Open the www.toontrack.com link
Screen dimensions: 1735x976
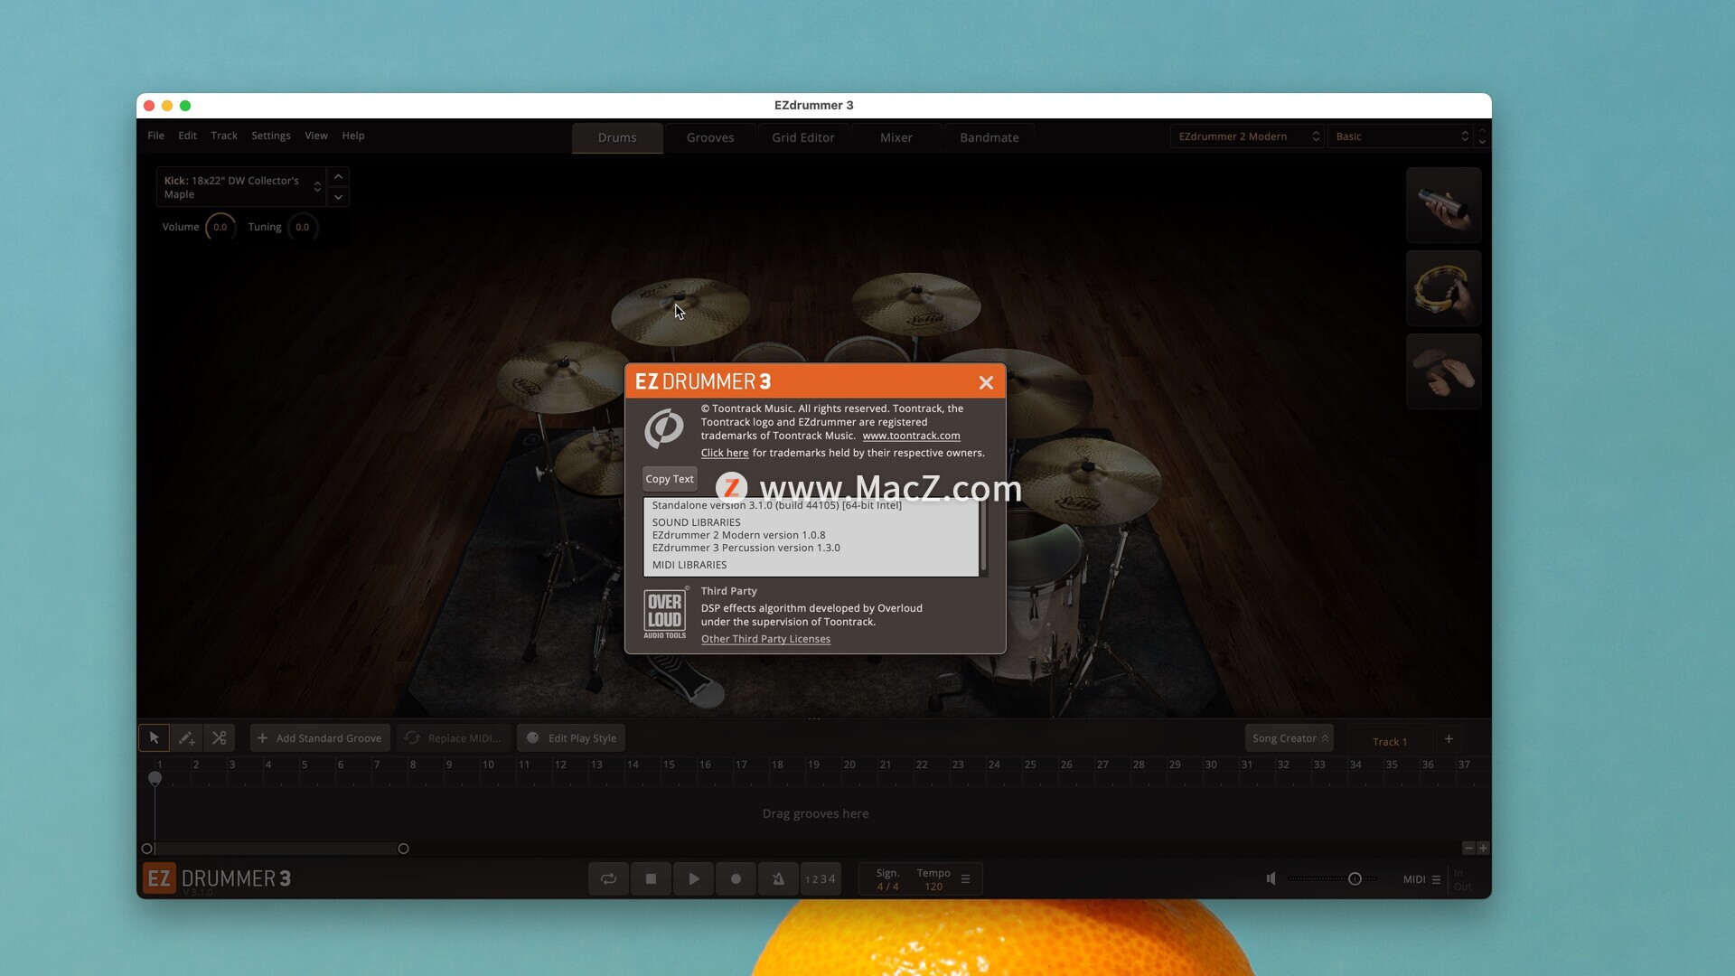pos(911,436)
